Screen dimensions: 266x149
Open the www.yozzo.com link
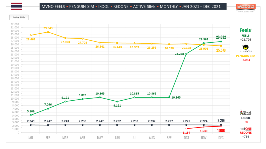point(246,12)
